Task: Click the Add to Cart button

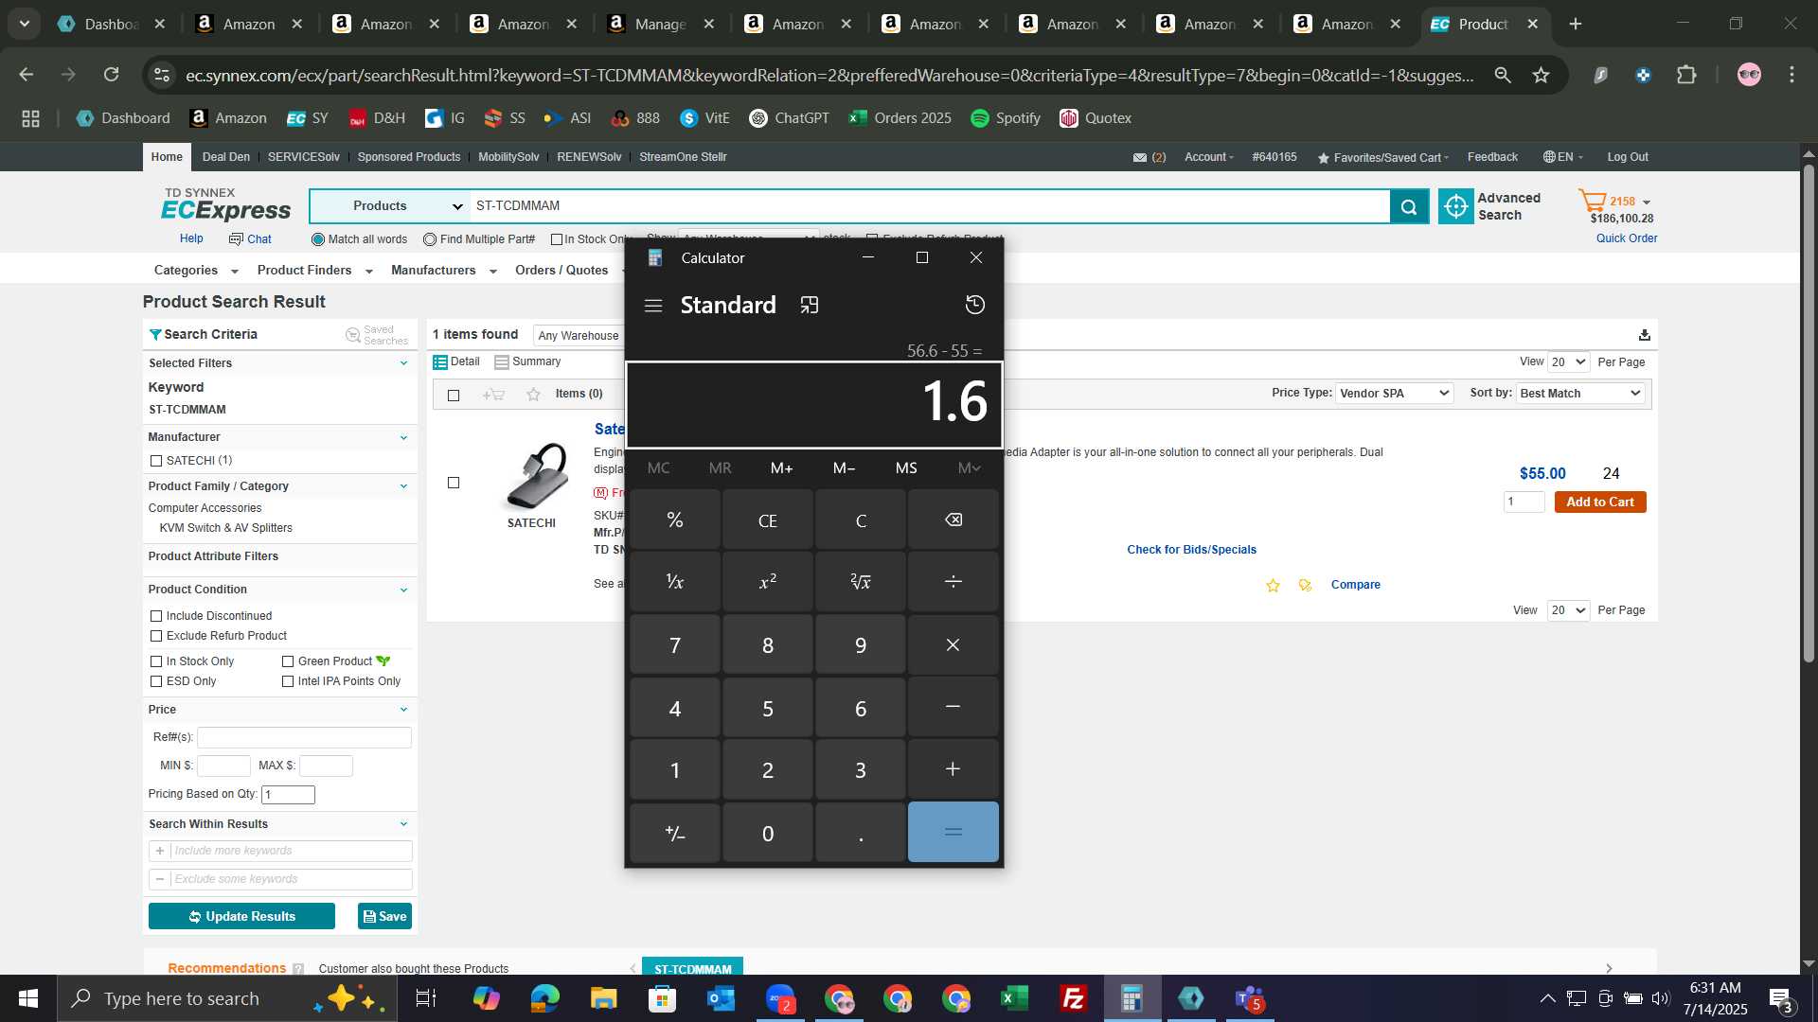Action: coord(1599,502)
